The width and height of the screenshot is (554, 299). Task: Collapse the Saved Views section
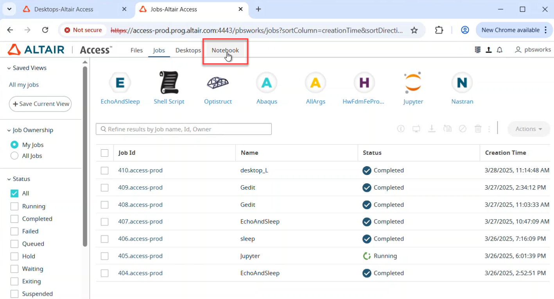tap(9, 68)
